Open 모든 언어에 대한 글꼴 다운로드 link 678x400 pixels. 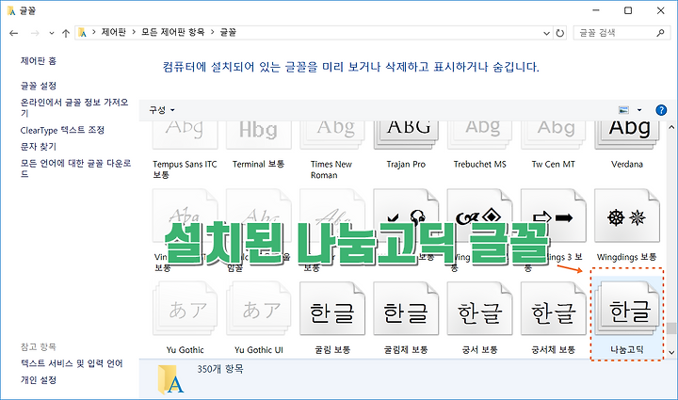tap(75, 168)
